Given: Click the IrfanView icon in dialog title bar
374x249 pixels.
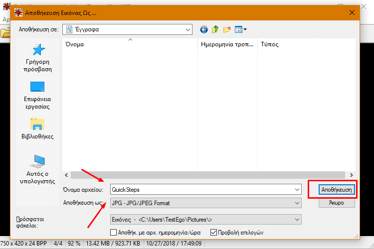Looking at the screenshot, I should click(x=18, y=12).
